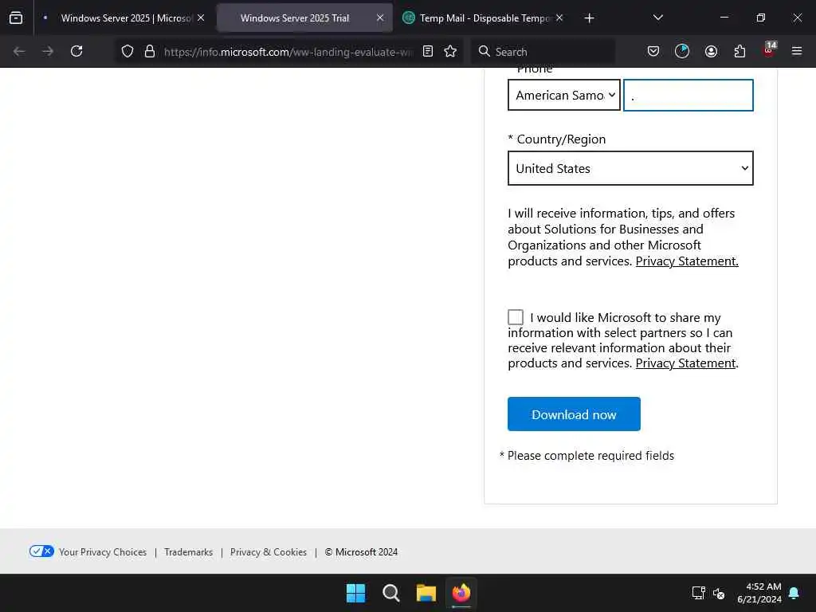List all tabs dropdown arrow

point(657,18)
